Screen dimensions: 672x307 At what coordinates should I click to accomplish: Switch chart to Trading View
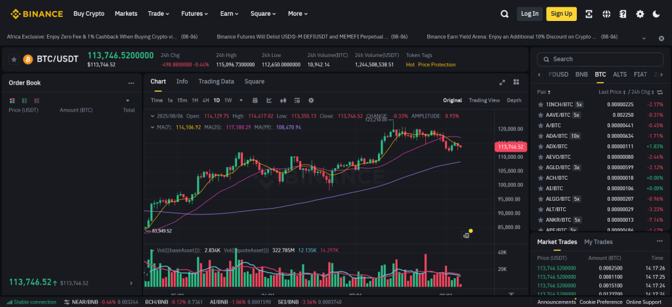coord(484,100)
